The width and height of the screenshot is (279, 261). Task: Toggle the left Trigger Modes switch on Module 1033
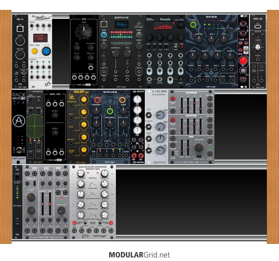tap(85, 223)
